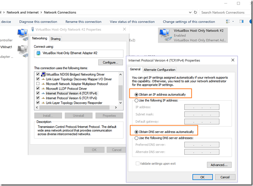Click the Search Network Connections box

click(x=225, y=13)
